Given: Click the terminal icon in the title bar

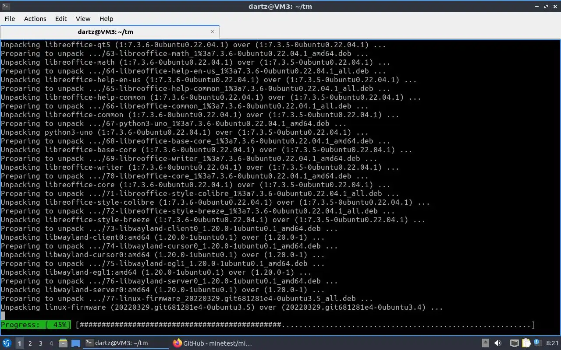Looking at the screenshot, I should pos(6,6).
